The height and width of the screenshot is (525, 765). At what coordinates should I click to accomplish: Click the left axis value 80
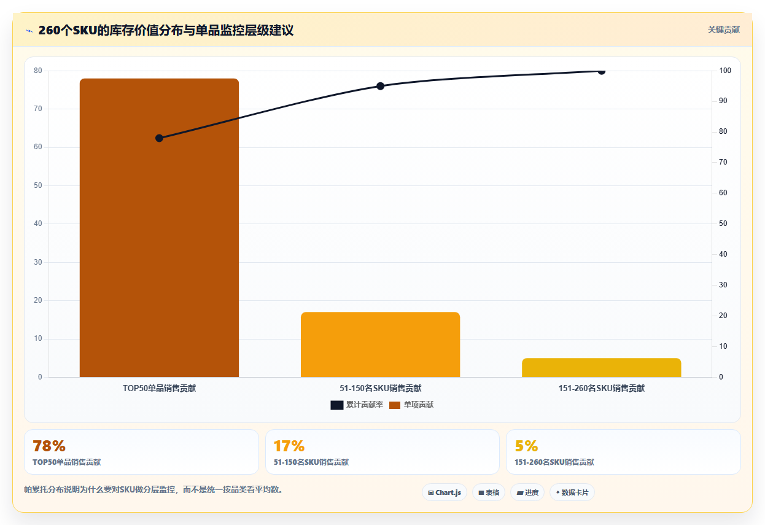pos(38,71)
